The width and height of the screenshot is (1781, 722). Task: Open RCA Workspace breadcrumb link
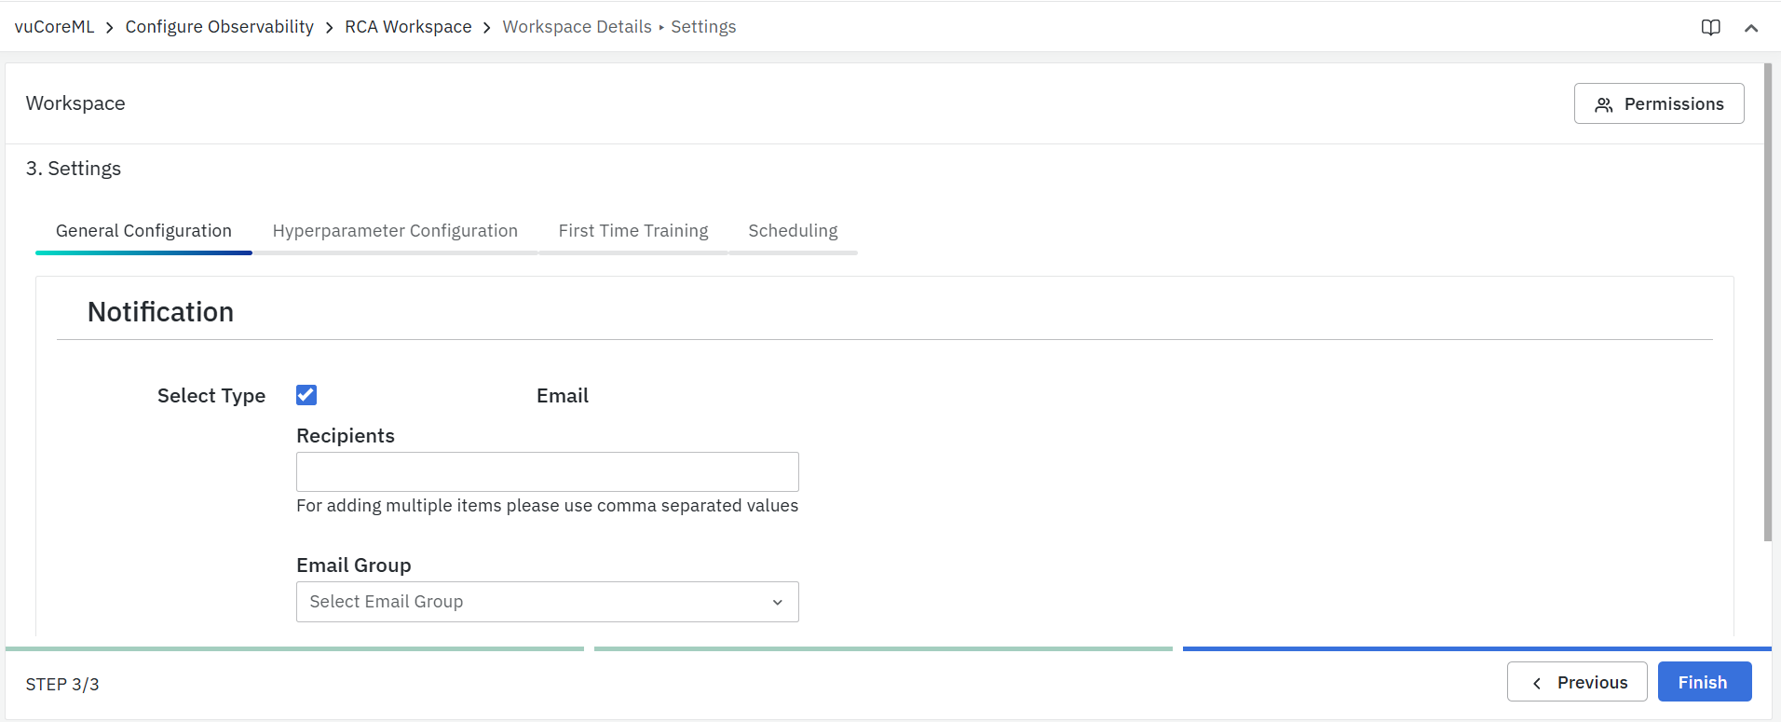coord(408,27)
